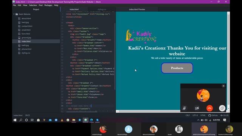Open styling.css in the project tree

(x=26, y=53)
